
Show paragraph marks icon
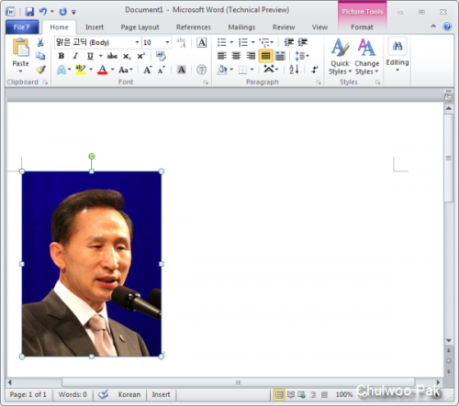315,70
